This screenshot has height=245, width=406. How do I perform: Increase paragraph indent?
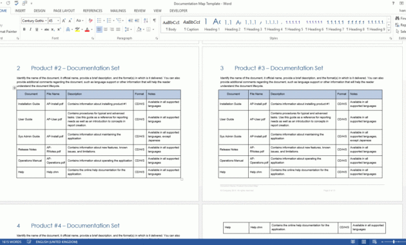tap(137, 21)
